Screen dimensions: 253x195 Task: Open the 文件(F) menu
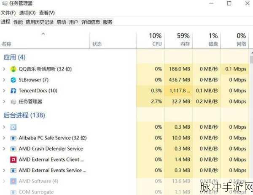pyautogui.click(x=8, y=13)
